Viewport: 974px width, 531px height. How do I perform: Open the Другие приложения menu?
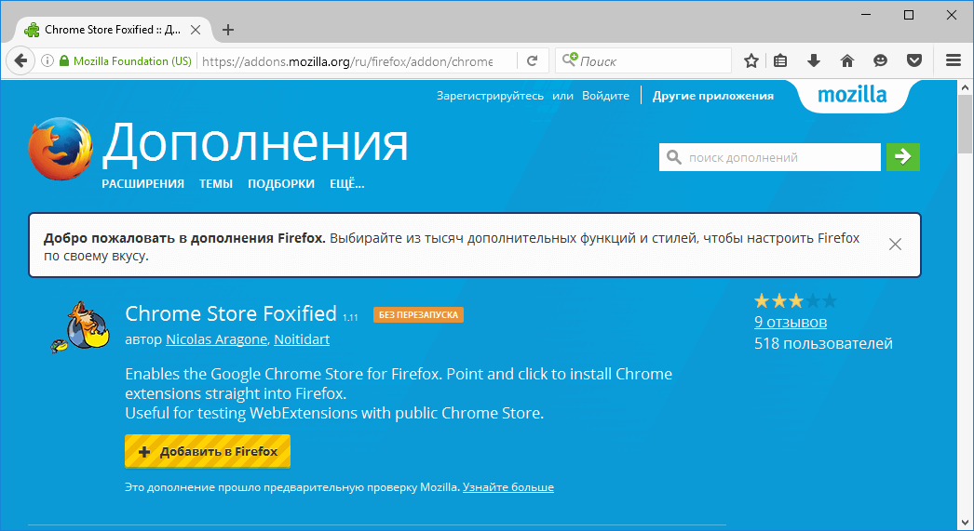pyautogui.click(x=713, y=96)
